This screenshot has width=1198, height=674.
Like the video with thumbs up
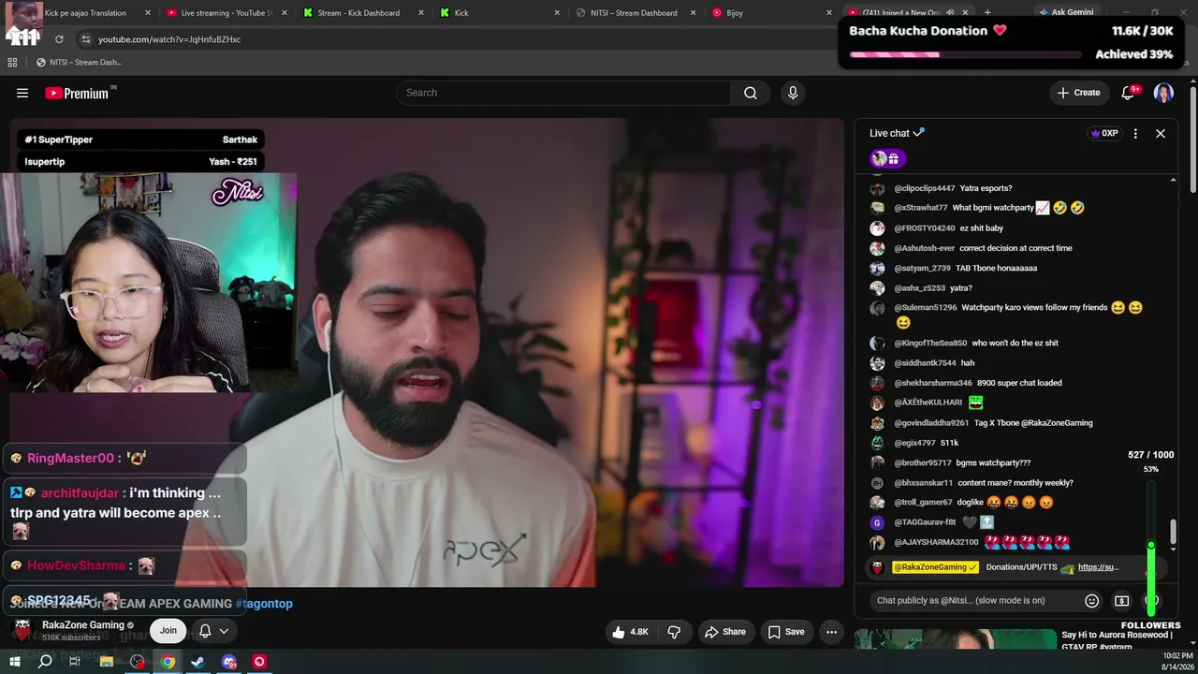point(630,632)
